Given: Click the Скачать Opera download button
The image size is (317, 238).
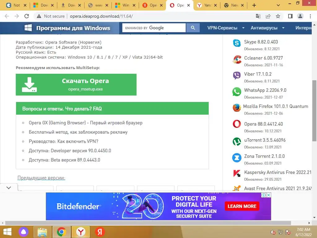Looking at the screenshot, I should pos(76,85).
